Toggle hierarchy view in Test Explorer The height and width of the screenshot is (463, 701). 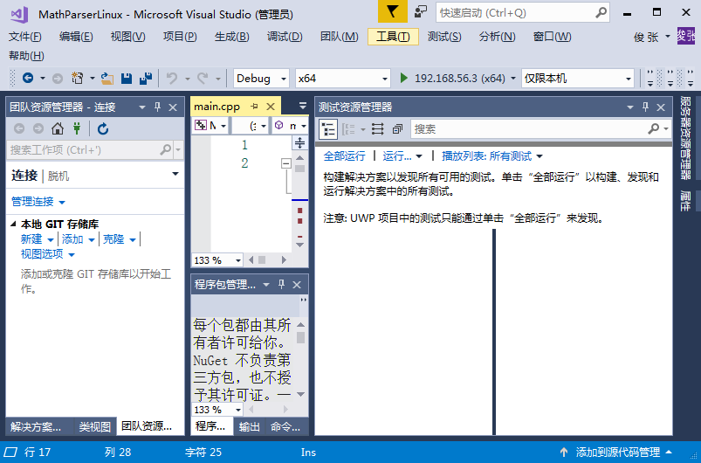pos(328,129)
